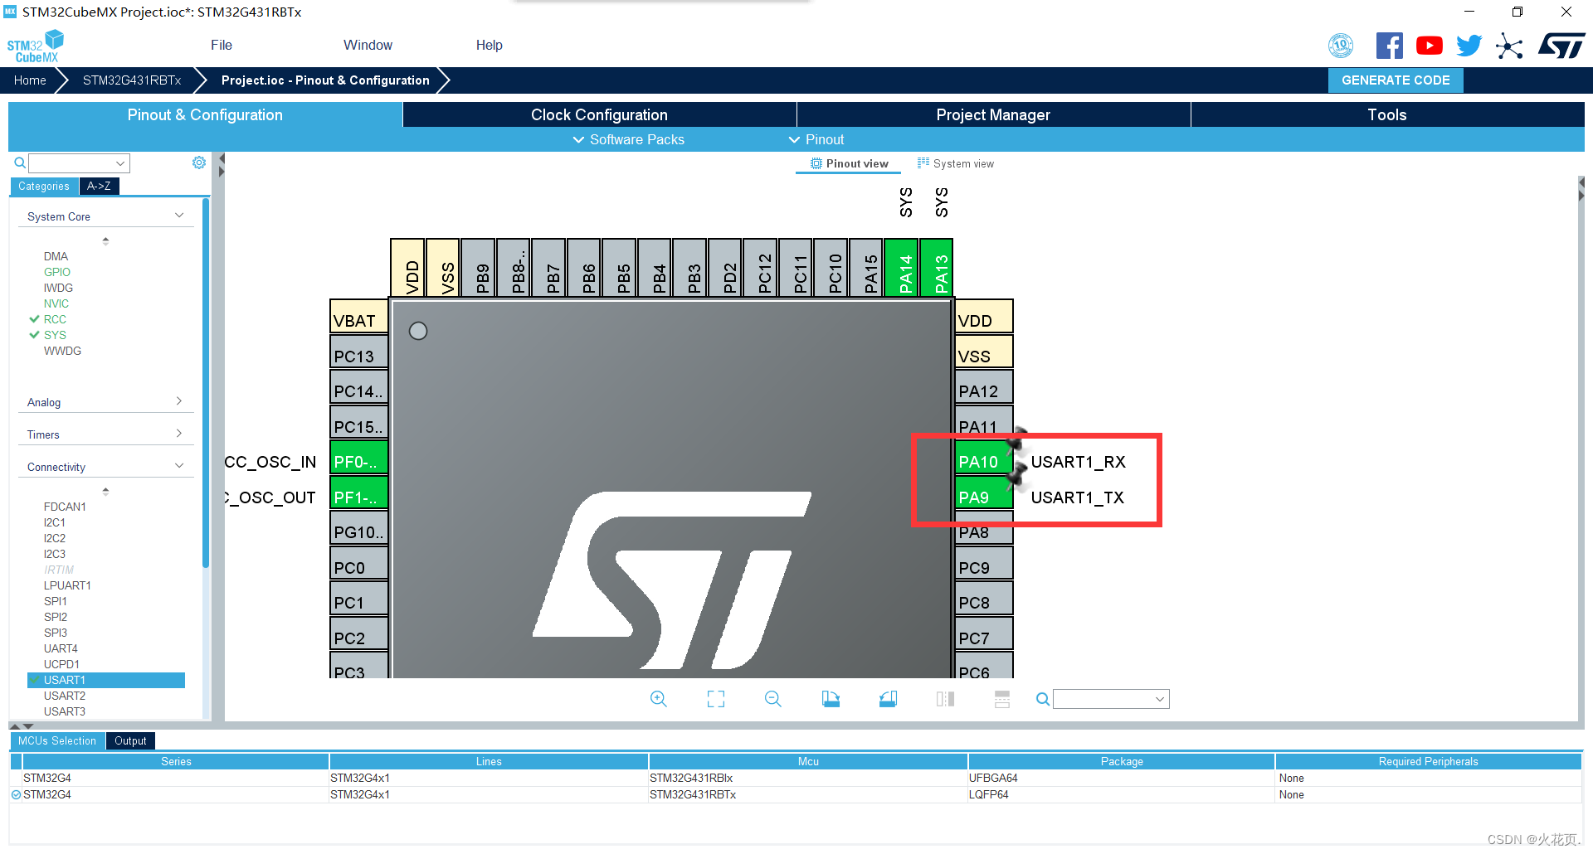Switch to the Clock Configuration tab
The height and width of the screenshot is (854, 1593).
[598, 114]
